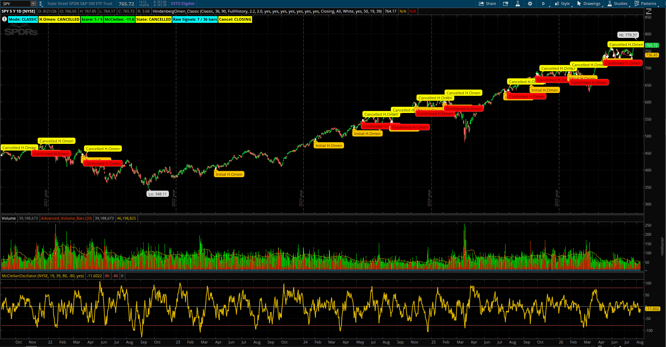This screenshot has height=347, width=666.
Task: Click the 'H.Omen: CANCELLED' label
Action: pos(59,19)
